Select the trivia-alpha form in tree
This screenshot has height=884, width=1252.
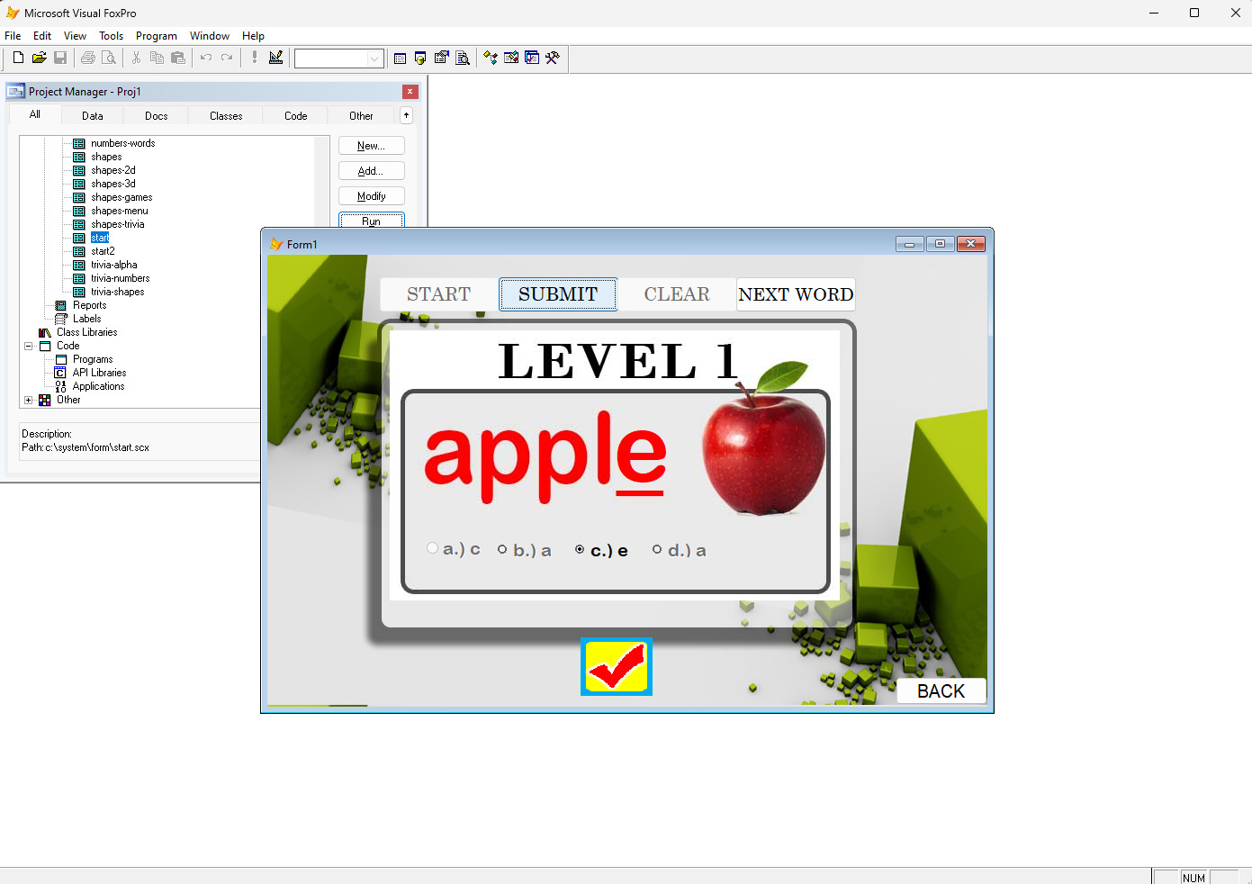pyautogui.click(x=113, y=265)
